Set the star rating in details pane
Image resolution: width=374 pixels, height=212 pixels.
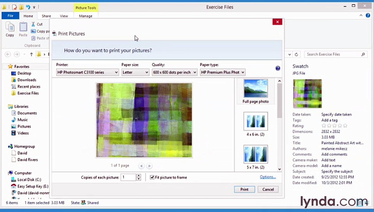[334, 126]
